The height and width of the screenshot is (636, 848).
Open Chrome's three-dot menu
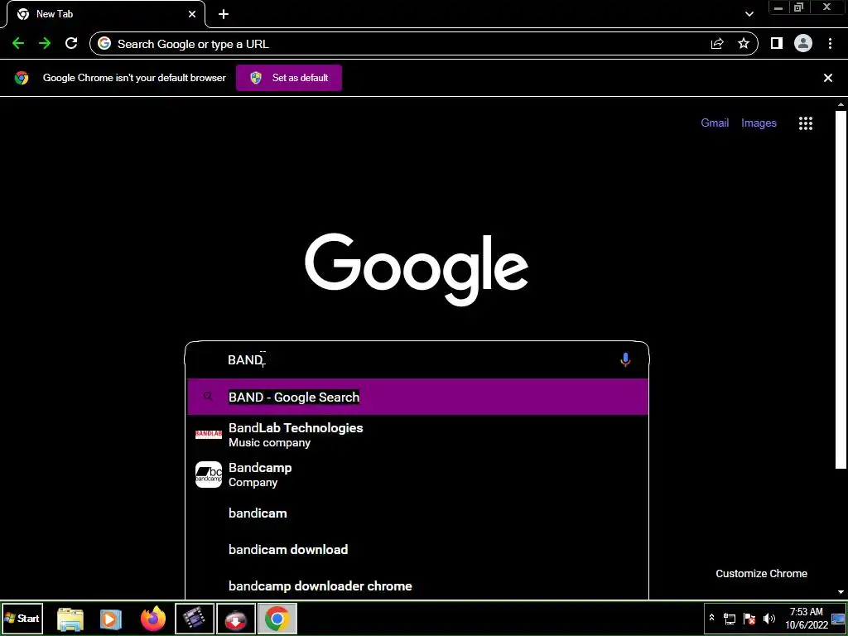pyautogui.click(x=830, y=44)
